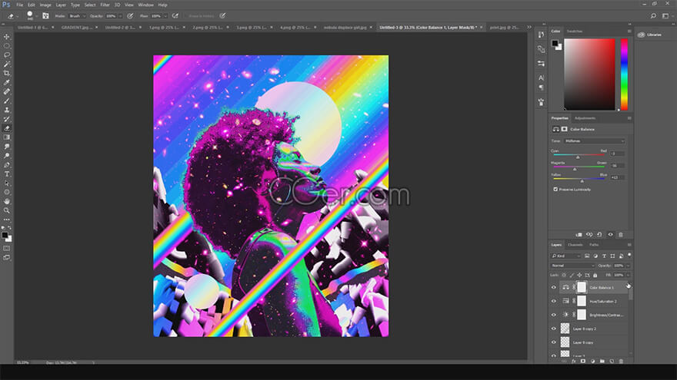677x380 pixels.
Task: Toggle Lock all padlock icon
Action: pyautogui.click(x=595, y=275)
